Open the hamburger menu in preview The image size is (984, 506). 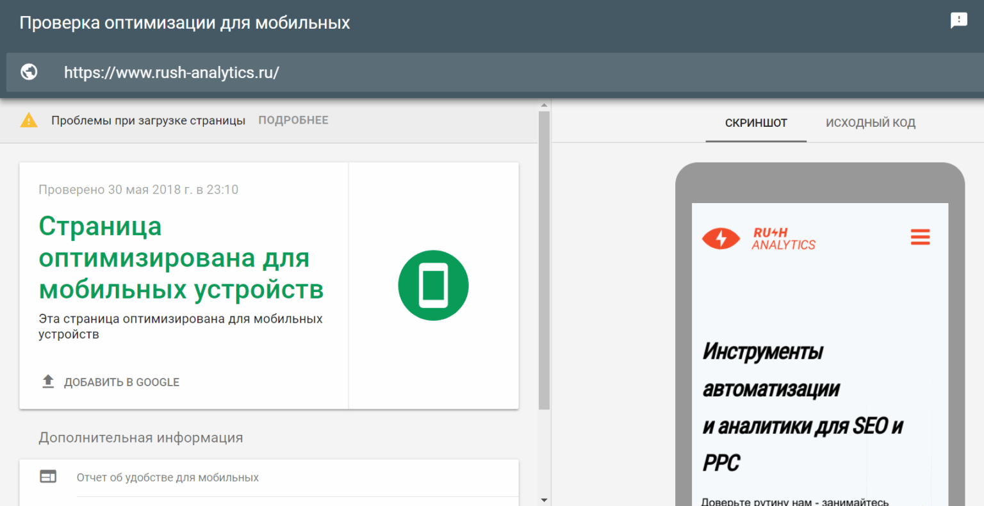pos(920,237)
